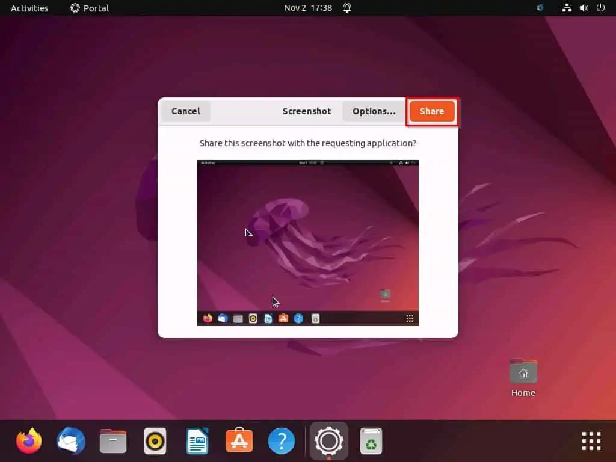616x462 pixels.
Task: Launch the Help application
Action: (281, 440)
